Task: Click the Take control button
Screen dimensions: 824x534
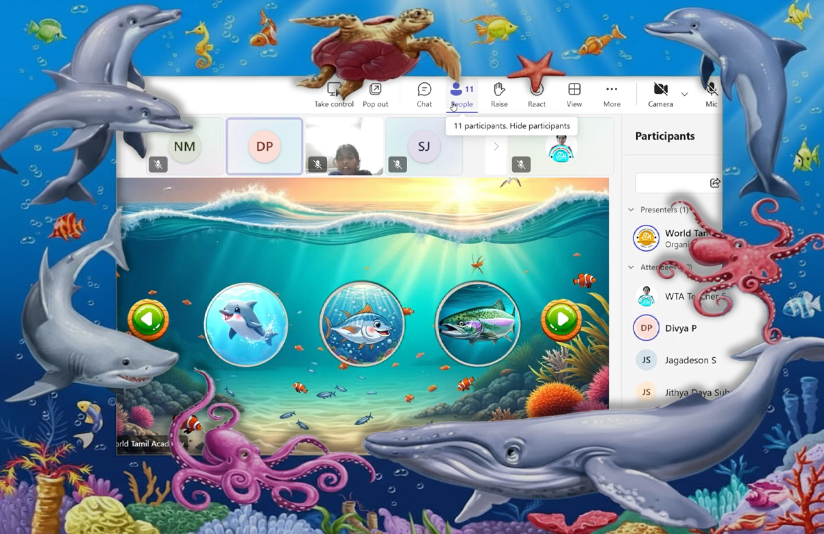Action: pos(334,95)
